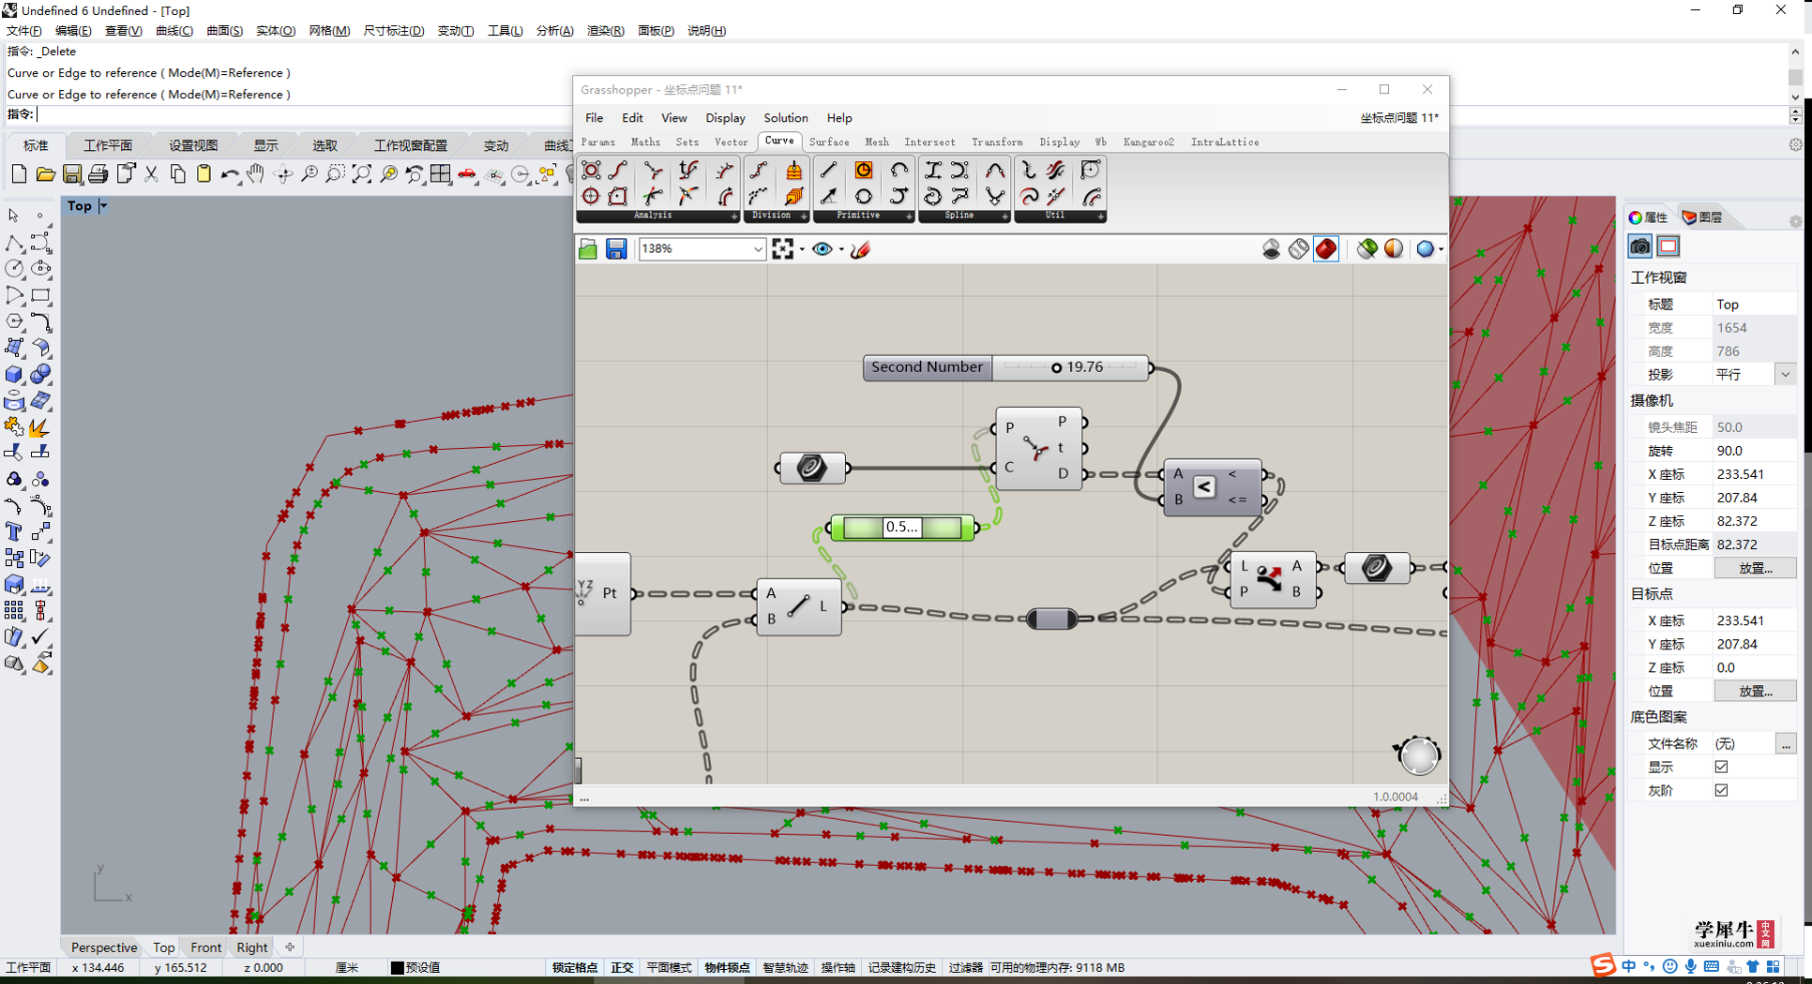The height and width of the screenshot is (984, 1812).
Task: Click the Divide Curve icon in Division group
Action: tap(759, 170)
